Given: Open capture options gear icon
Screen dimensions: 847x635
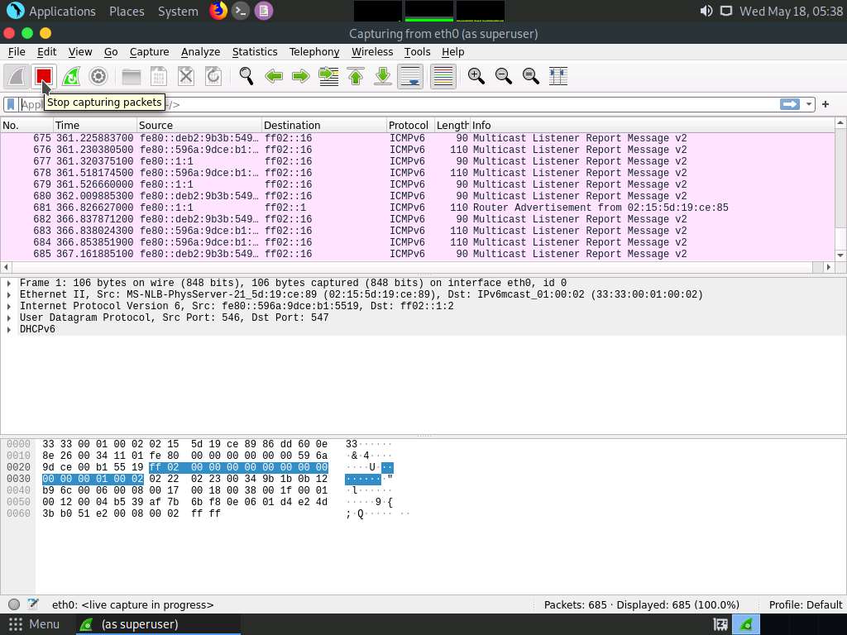Looking at the screenshot, I should pyautogui.click(x=98, y=76).
